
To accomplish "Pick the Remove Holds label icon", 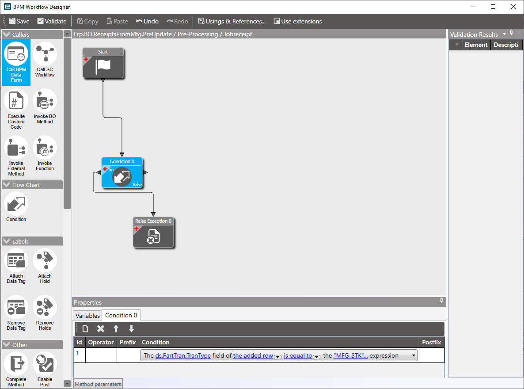I will 45,313.
